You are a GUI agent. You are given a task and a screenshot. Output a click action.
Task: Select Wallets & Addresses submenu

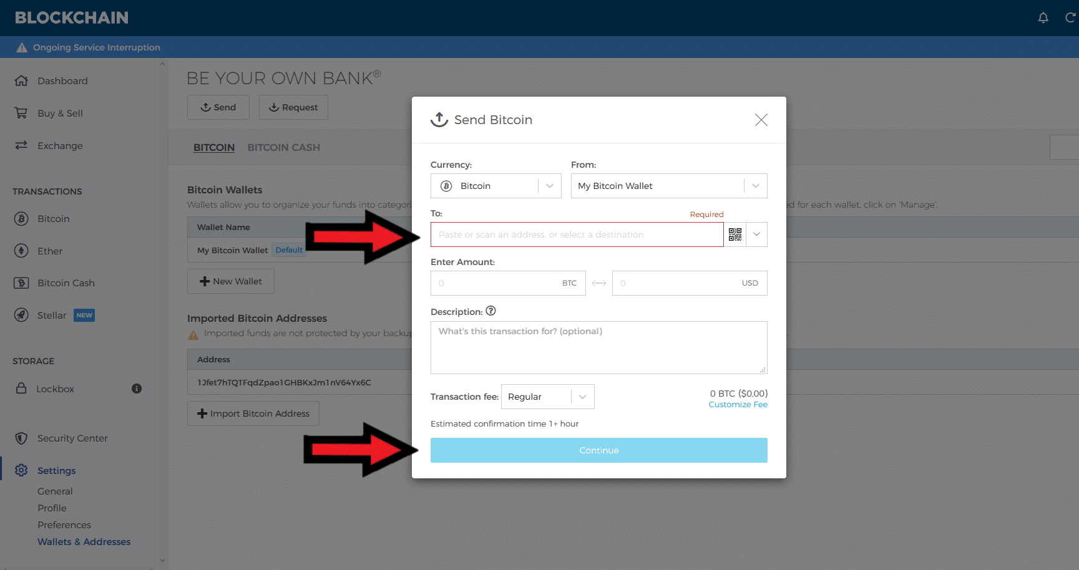coord(84,542)
